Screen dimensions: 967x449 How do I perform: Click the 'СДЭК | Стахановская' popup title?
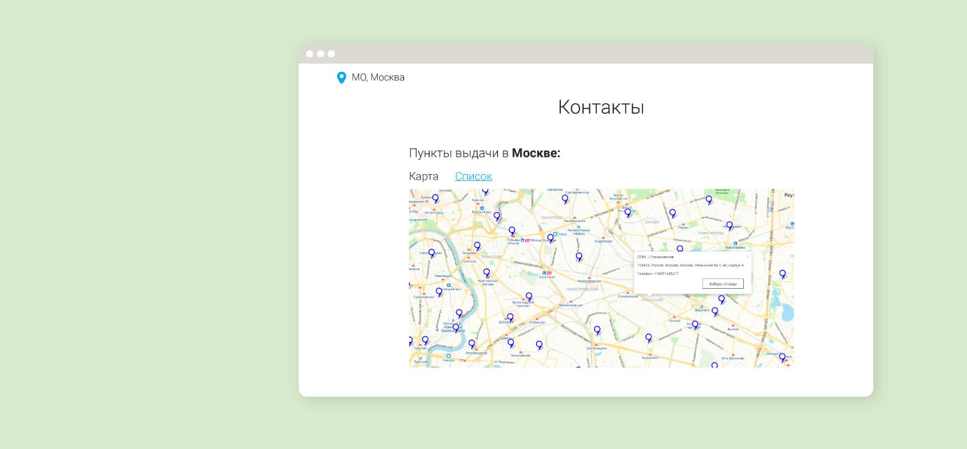tap(655, 257)
